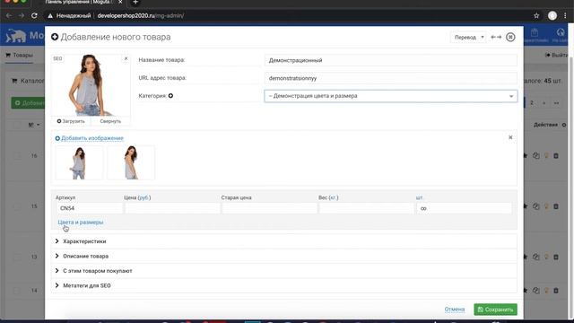This screenshot has width=574, height=323.
Task: Remove the main product image
Action: coord(126,58)
